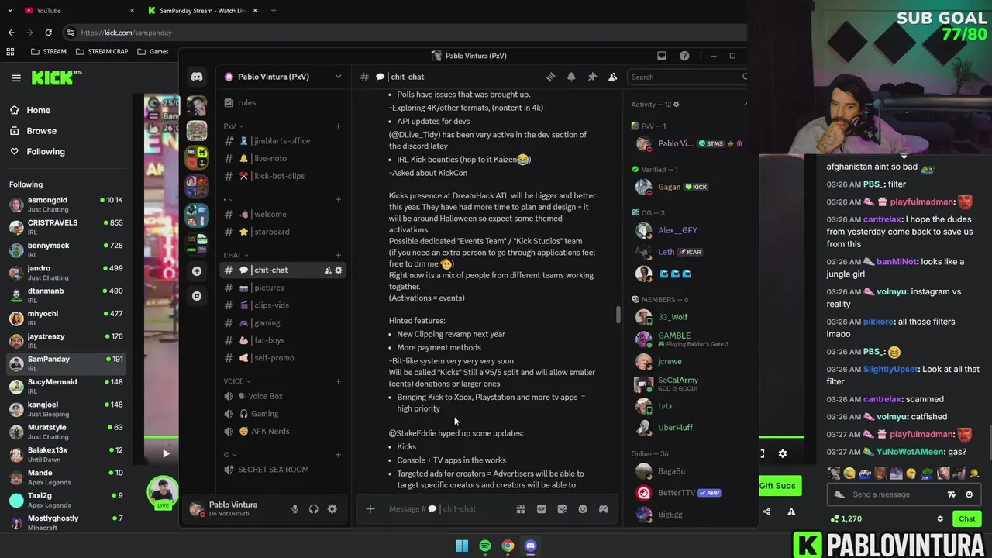This screenshot has width=992, height=558.
Task: Collapse the CHAT channel category
Action: [x=236, y=256]
